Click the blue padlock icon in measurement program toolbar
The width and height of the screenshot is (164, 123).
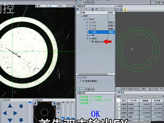(93, 9)
